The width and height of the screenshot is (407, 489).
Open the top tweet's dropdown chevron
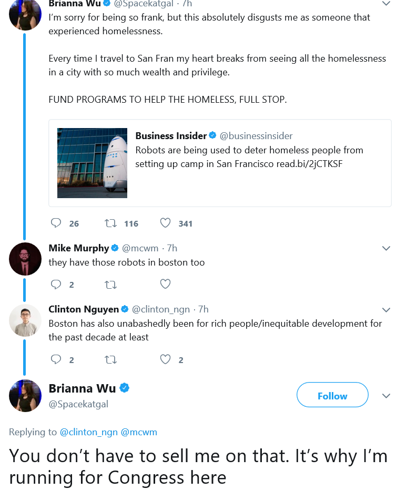[386, 4]
